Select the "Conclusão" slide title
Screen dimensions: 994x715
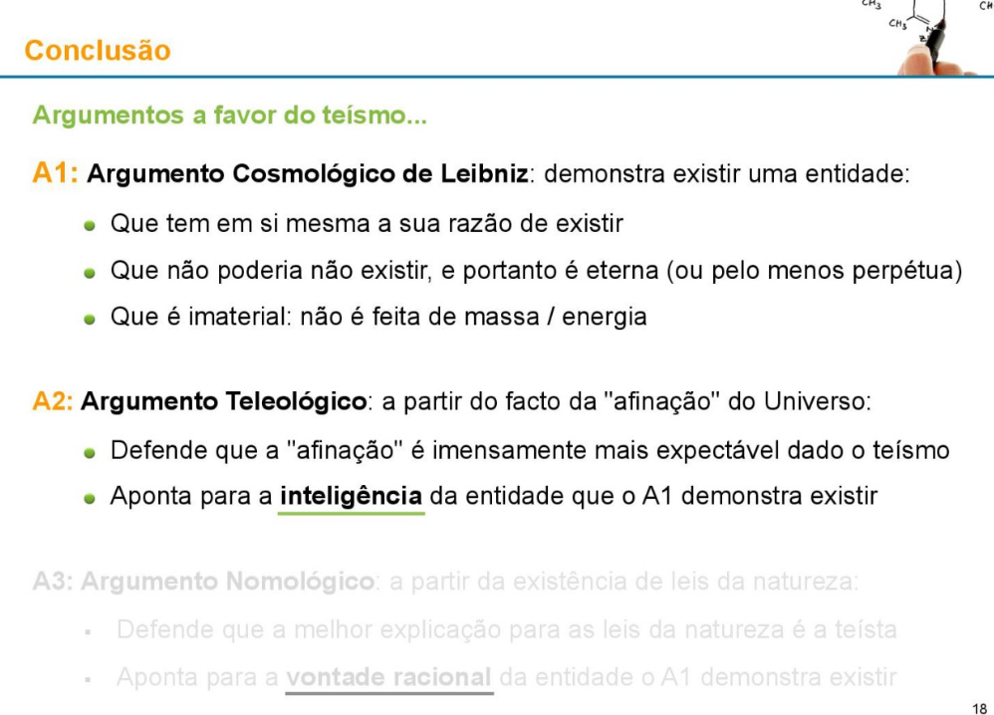pyautogui.click(x=97, y=49)
